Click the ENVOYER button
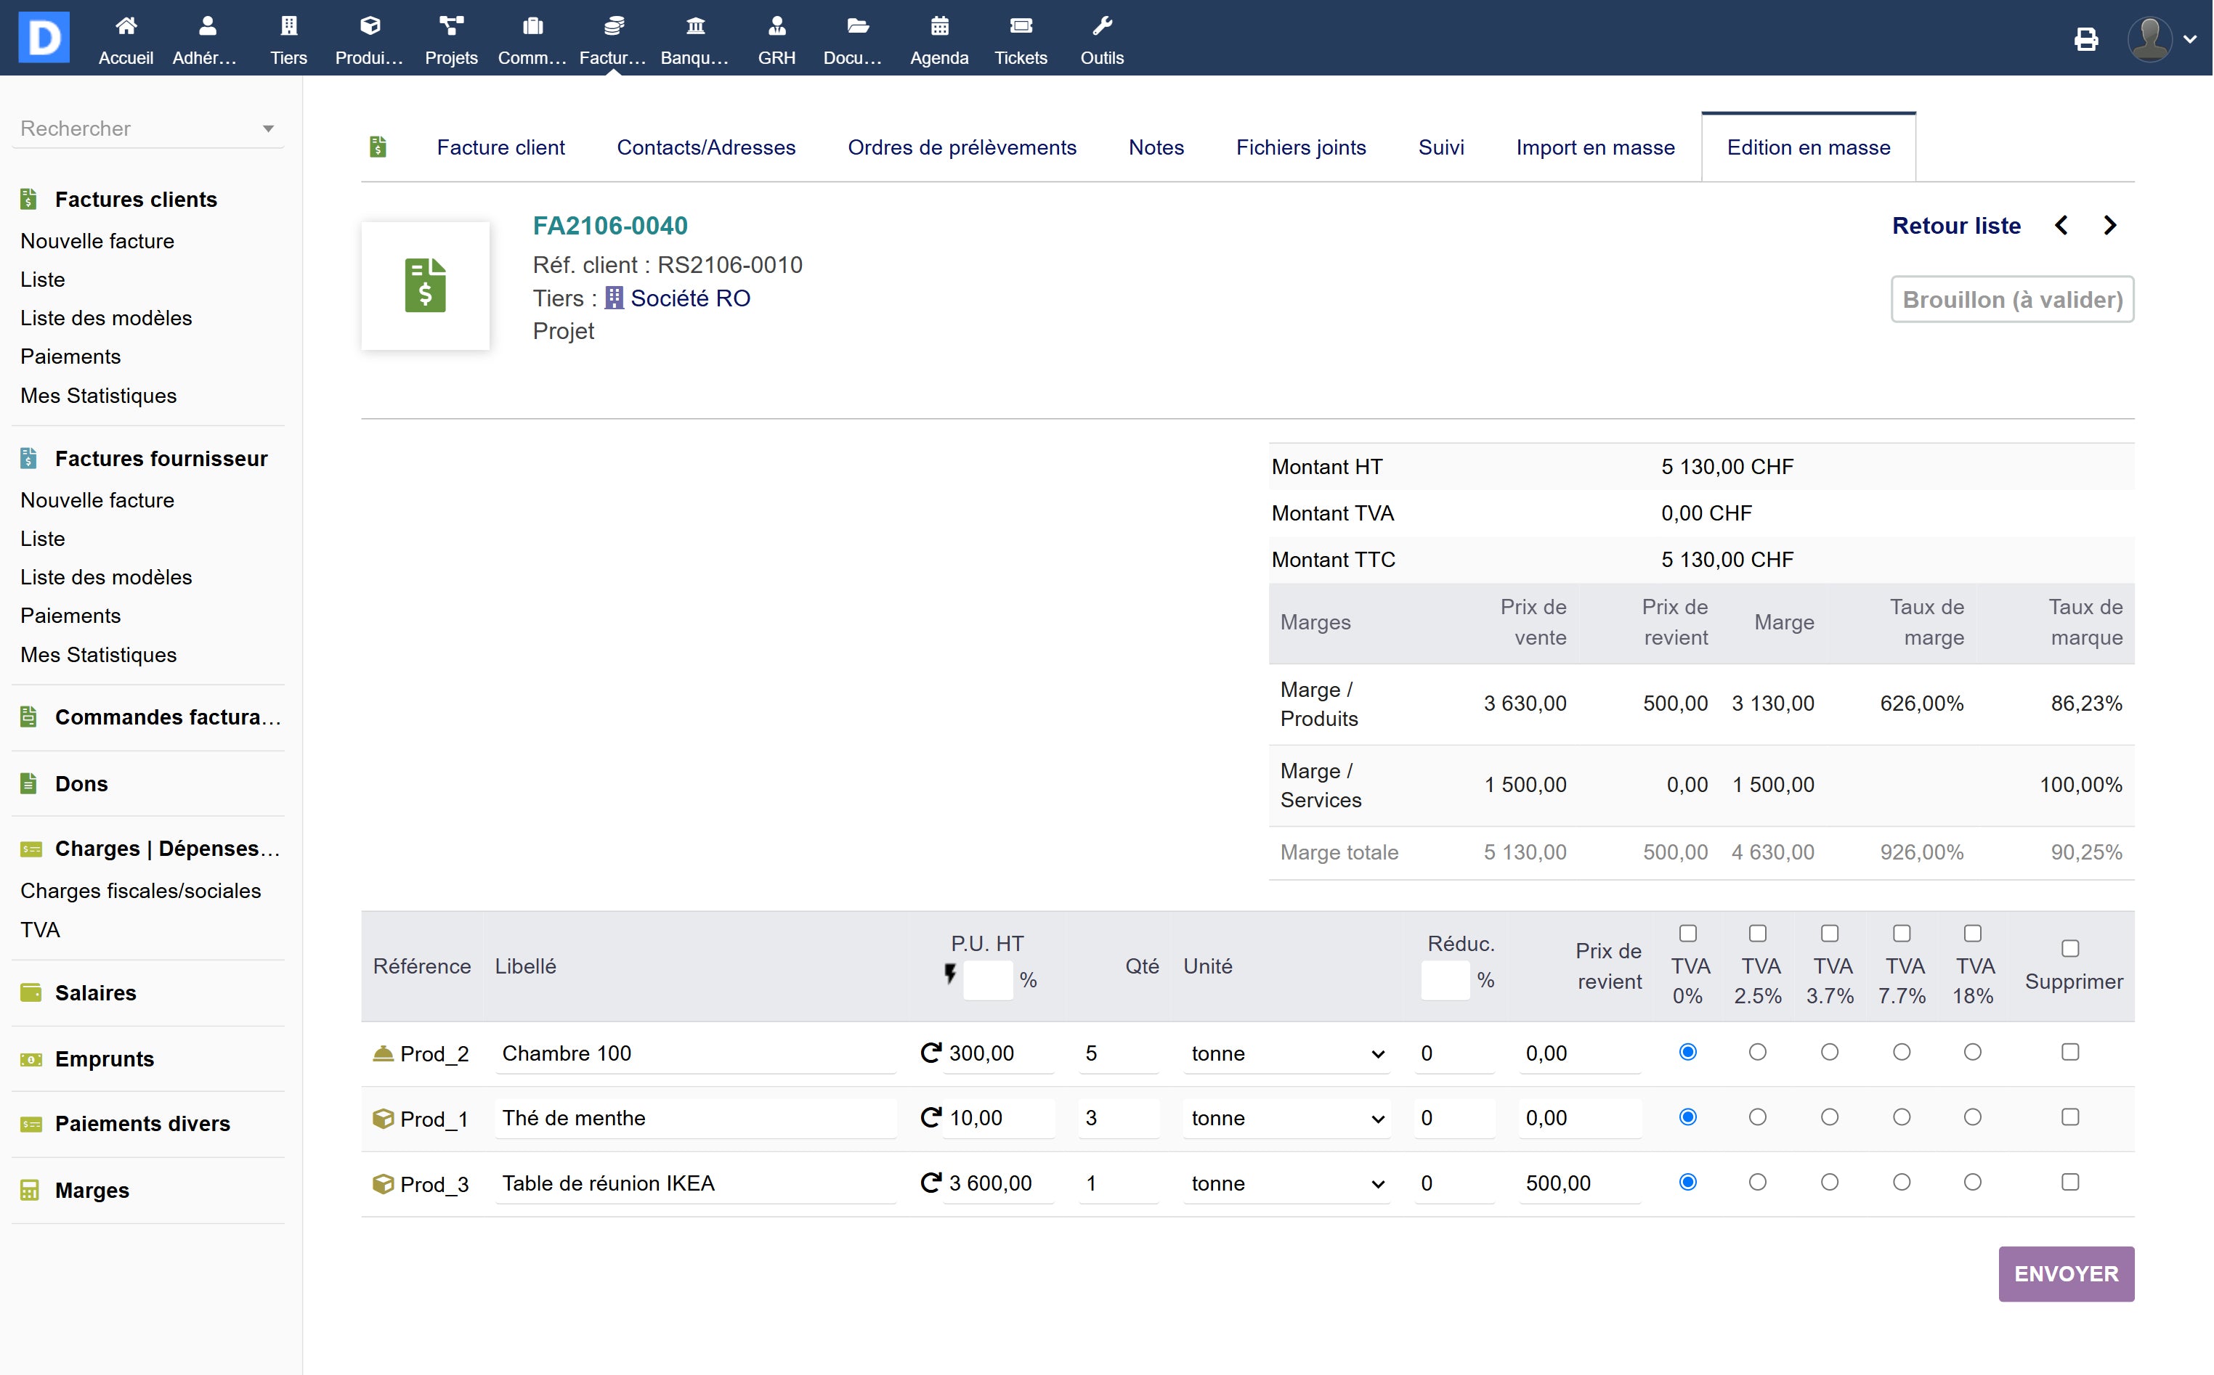Image resolution: width=2214 pixels, height=1375 pixels. (2065, 1273)
